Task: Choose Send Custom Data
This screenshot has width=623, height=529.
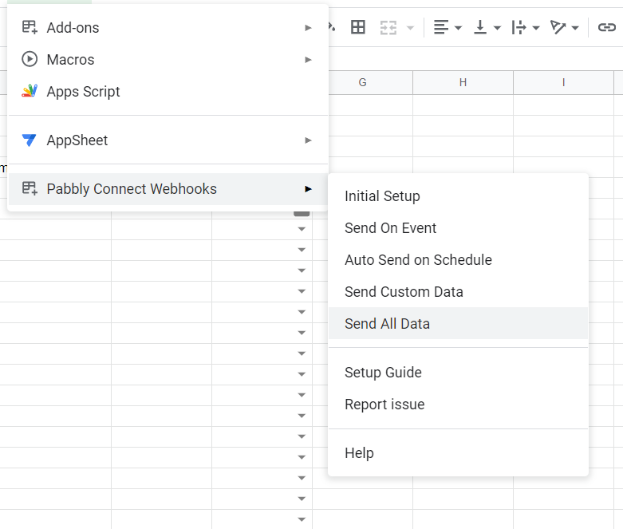Action: point(458,292)
